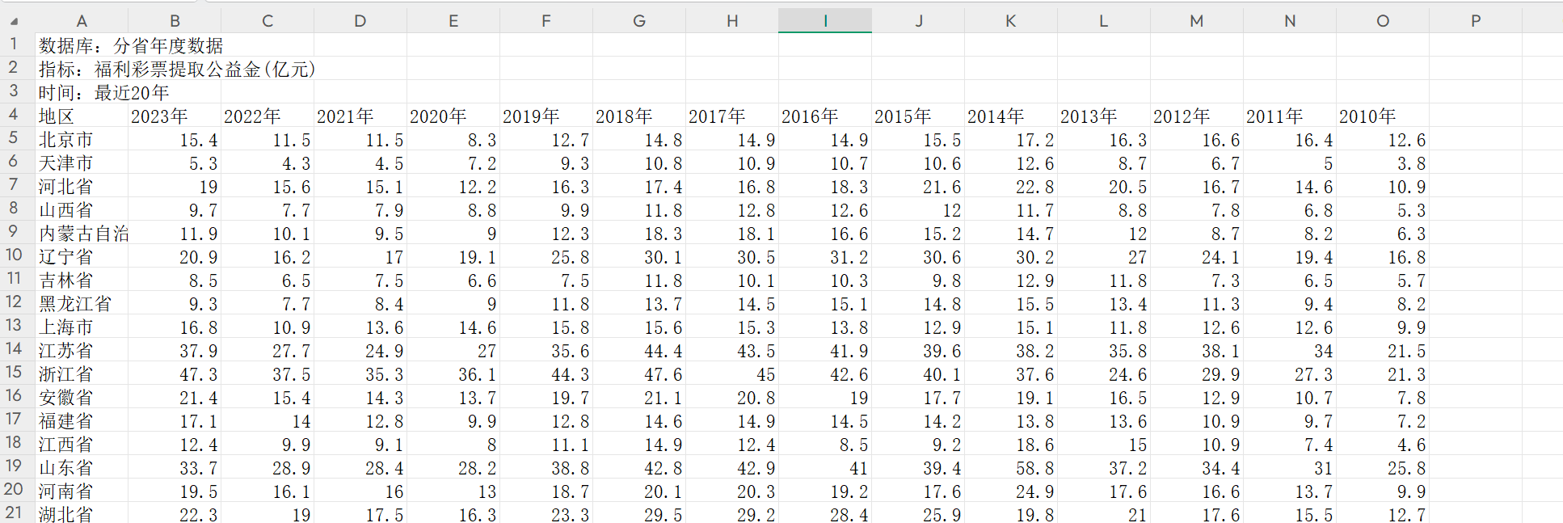Viewport: 1563px width, 523px height.
Task: Select column A header
Action: [81, 21]
